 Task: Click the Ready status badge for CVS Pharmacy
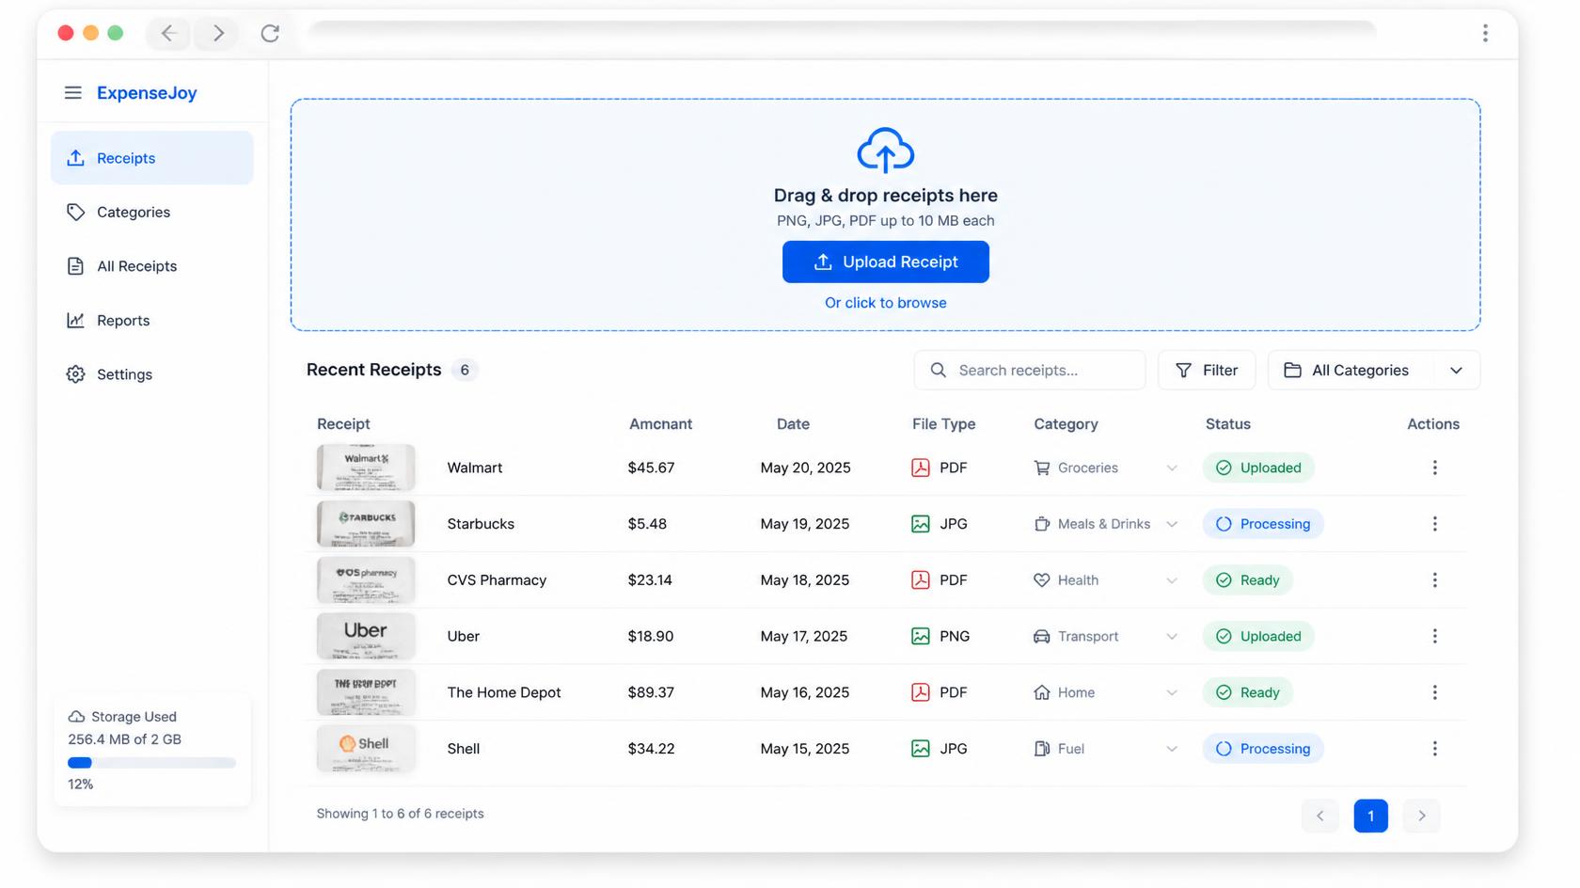[1248, 580]
